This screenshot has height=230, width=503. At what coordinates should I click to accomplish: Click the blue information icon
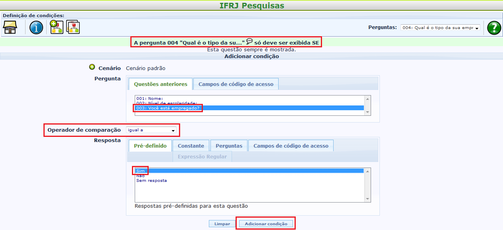tap(36, 27)
